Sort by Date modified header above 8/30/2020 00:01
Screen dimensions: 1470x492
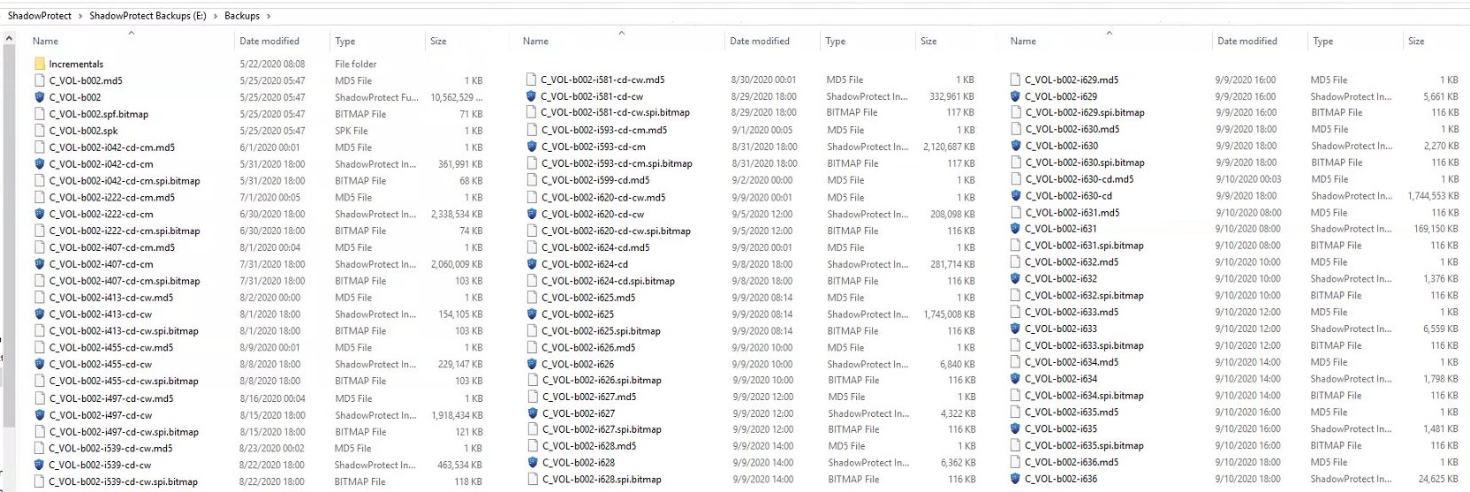pyautogui.click(x=760, y=41)
